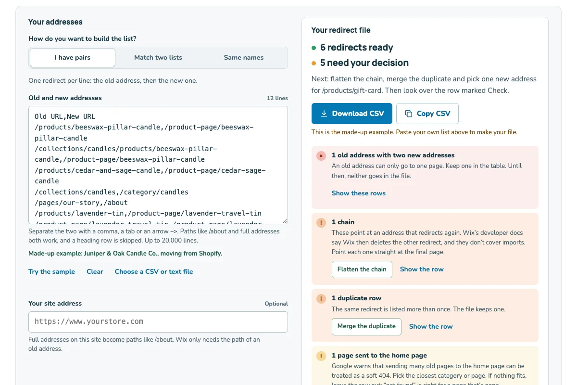Switch to Match two lists tab
The image size is (577, 385).
click(158, 58)
